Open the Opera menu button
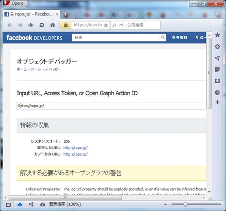The height and width of the screenshot is (211, 226). 15,4
